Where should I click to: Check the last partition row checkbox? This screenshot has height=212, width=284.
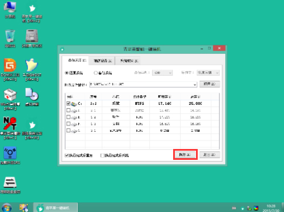pos(69,131)
